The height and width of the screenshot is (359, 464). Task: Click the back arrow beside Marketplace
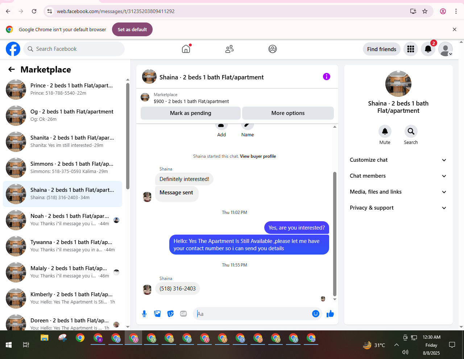point(12,69)
